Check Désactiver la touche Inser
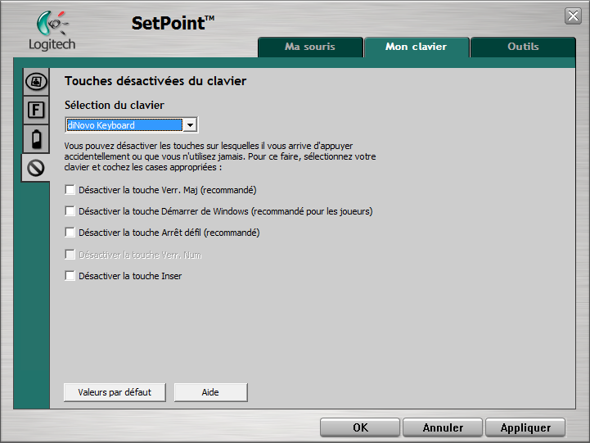 pyautogui.click(x=70, y=276)
